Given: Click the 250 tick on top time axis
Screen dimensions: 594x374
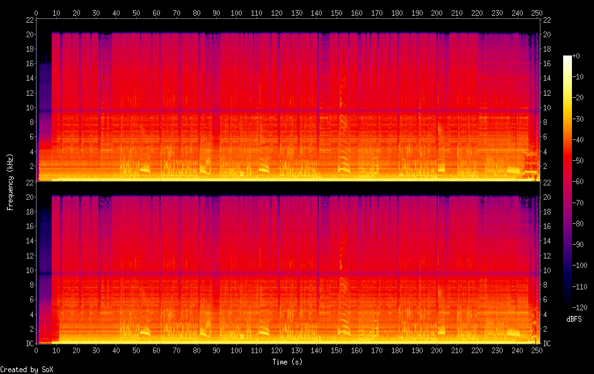Looking at the screenshot, I should tap(536, 13).
